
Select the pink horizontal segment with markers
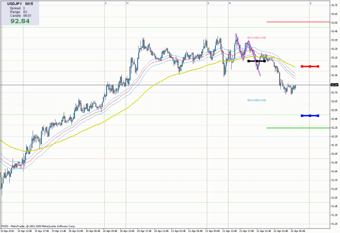pyautogui.click(x=257, y=37)
